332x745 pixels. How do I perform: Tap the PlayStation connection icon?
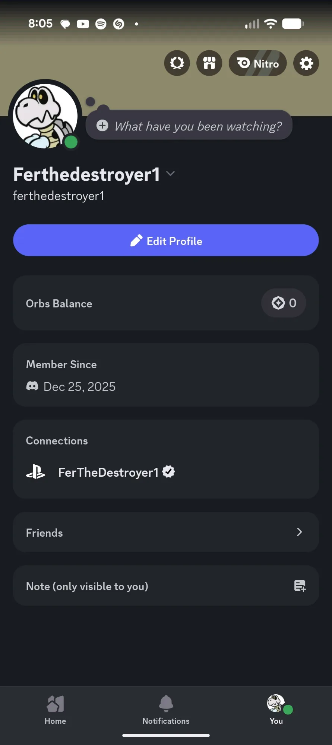pyautogui.click(x=35, y=472)
